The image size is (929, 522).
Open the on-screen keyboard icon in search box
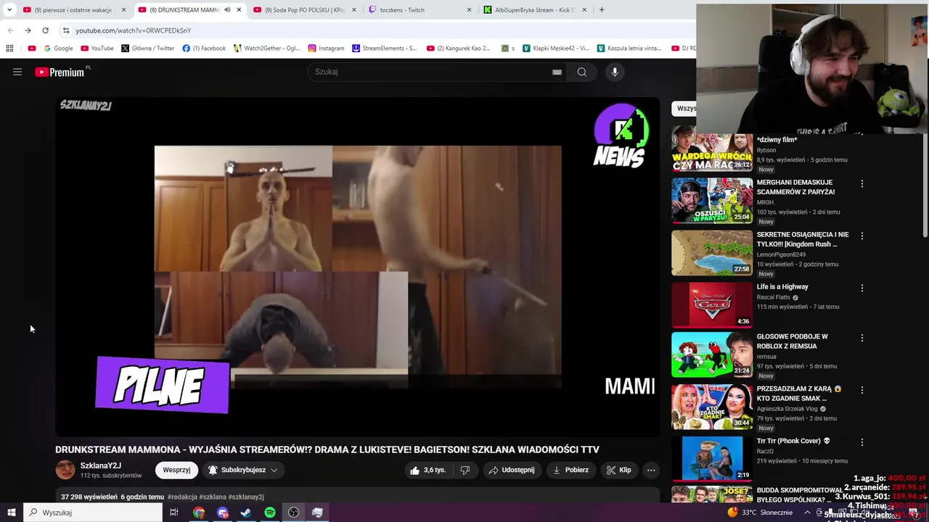[x=557, y=72]
